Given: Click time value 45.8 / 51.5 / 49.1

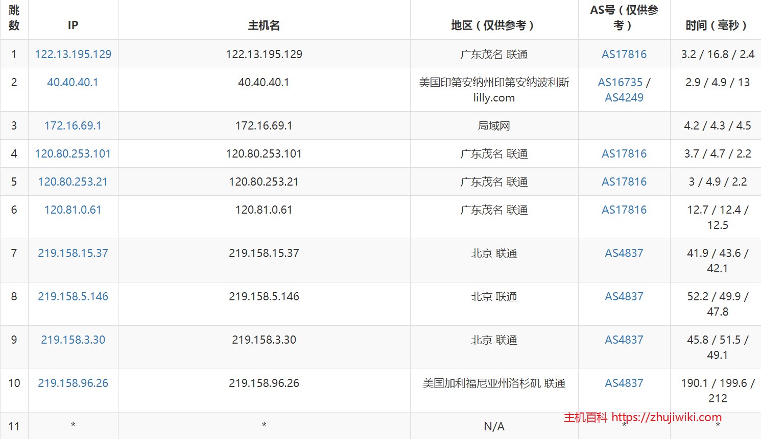Looking at the screenshot, I should pos(718,347).
